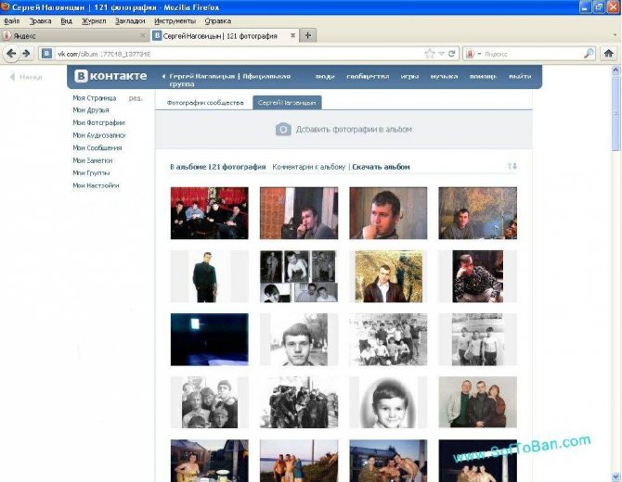Open Мои Фотографии in the sidebar

click(x=98, y=122)
